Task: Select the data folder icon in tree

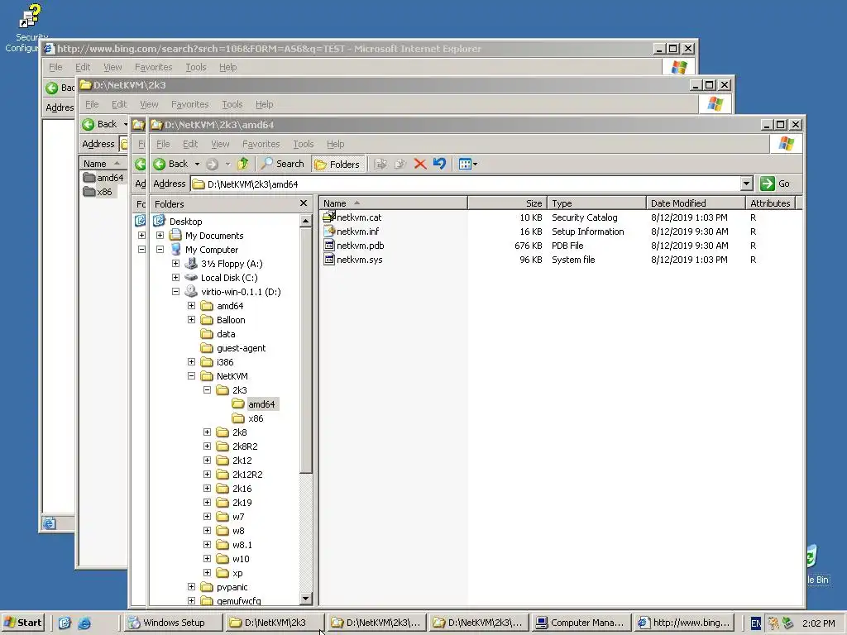Action: tap(207, 334)
